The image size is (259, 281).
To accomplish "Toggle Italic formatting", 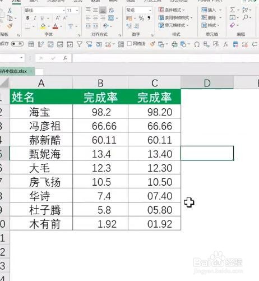I will click(x=35, y=18).
